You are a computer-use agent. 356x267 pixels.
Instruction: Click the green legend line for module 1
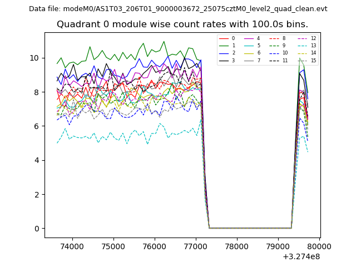pos(224,46)
